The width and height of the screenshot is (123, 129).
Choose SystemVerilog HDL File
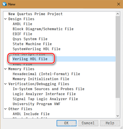(x=36, y=49)
